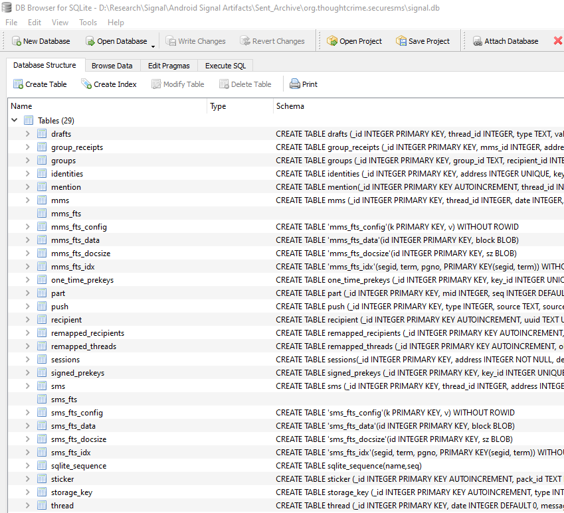Click the Modify Table icon
Image resolution: width=564 pixels, height=513 pixels.
tap(156, 84)
